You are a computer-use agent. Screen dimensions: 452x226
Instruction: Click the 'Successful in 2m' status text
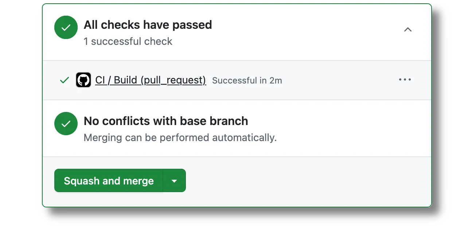pos(247,80)
